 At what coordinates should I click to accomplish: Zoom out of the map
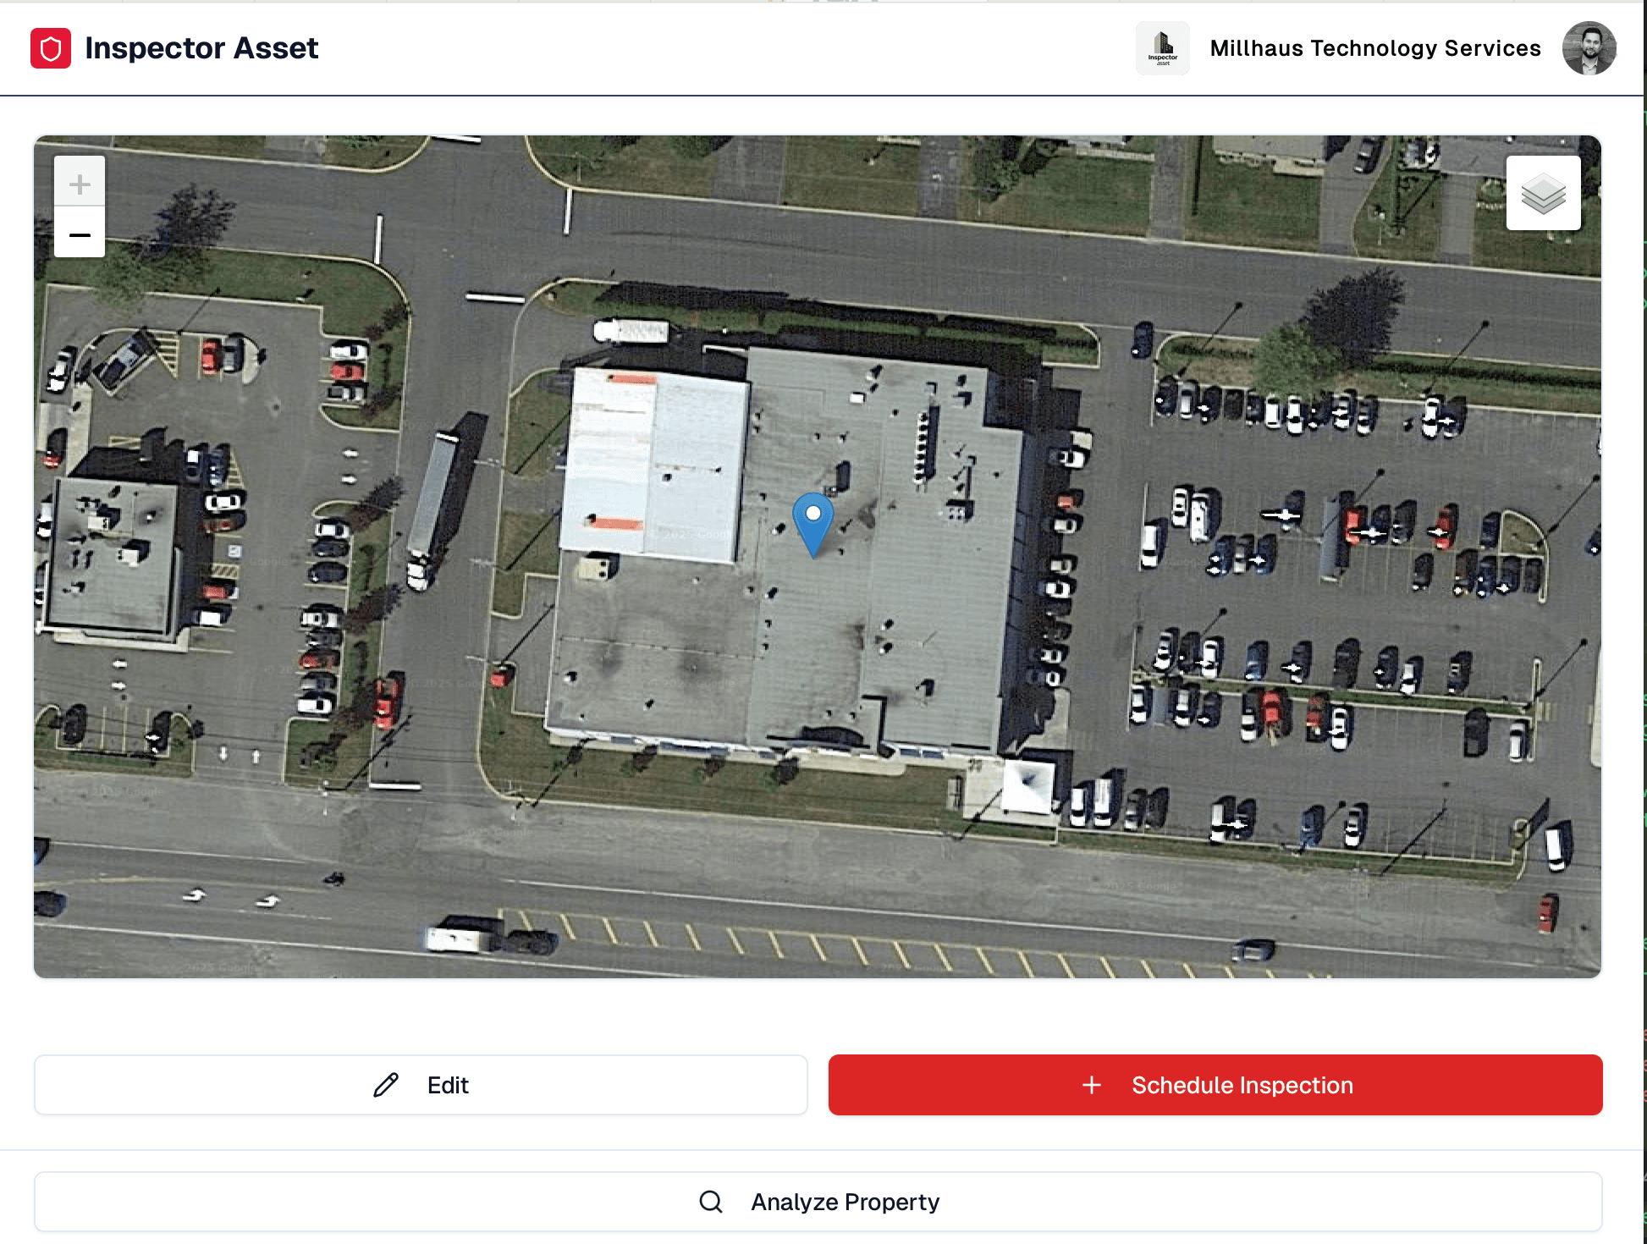80,233
